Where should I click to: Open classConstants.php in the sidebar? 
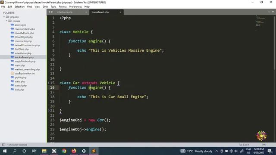click(x=25, y=29)
